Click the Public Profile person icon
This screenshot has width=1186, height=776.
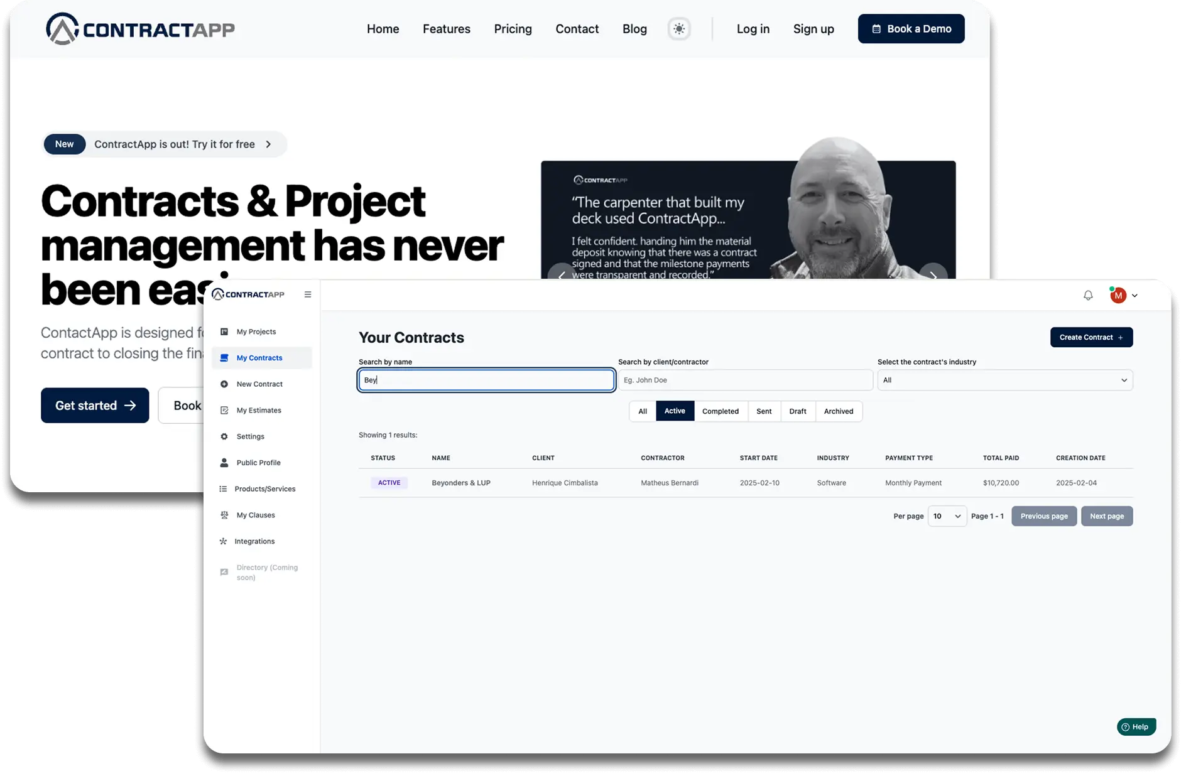pos(224,463)
